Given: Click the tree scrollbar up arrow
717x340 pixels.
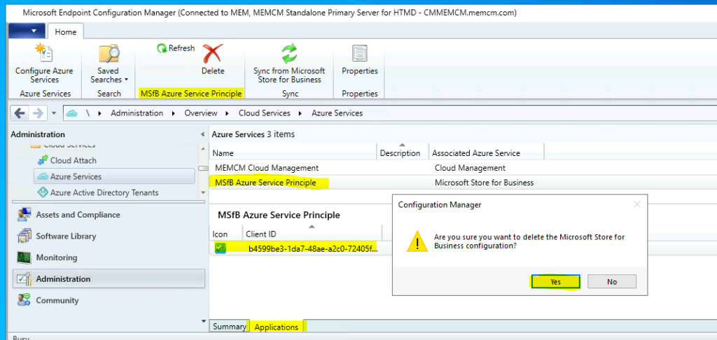Looking at the screenshot, I should point(204,149).
